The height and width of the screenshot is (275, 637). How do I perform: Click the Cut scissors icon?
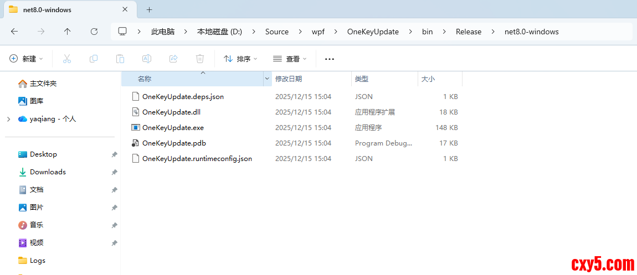pyautogui.click(x=67, y=59)
